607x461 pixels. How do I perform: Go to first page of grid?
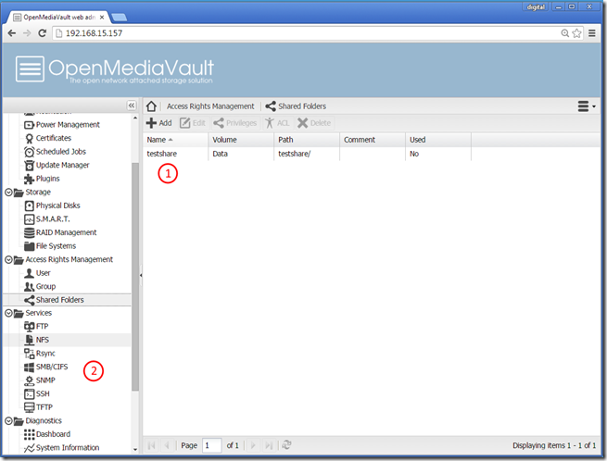tap(152, 445)
